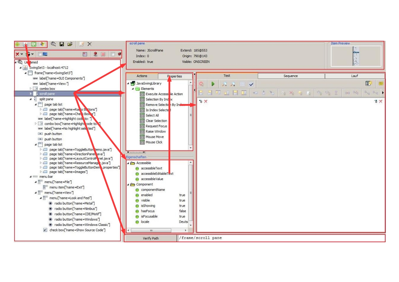Viewport: 399px width, 282px height.
Task: Click the path input field
Action: [x=281, y=238]
